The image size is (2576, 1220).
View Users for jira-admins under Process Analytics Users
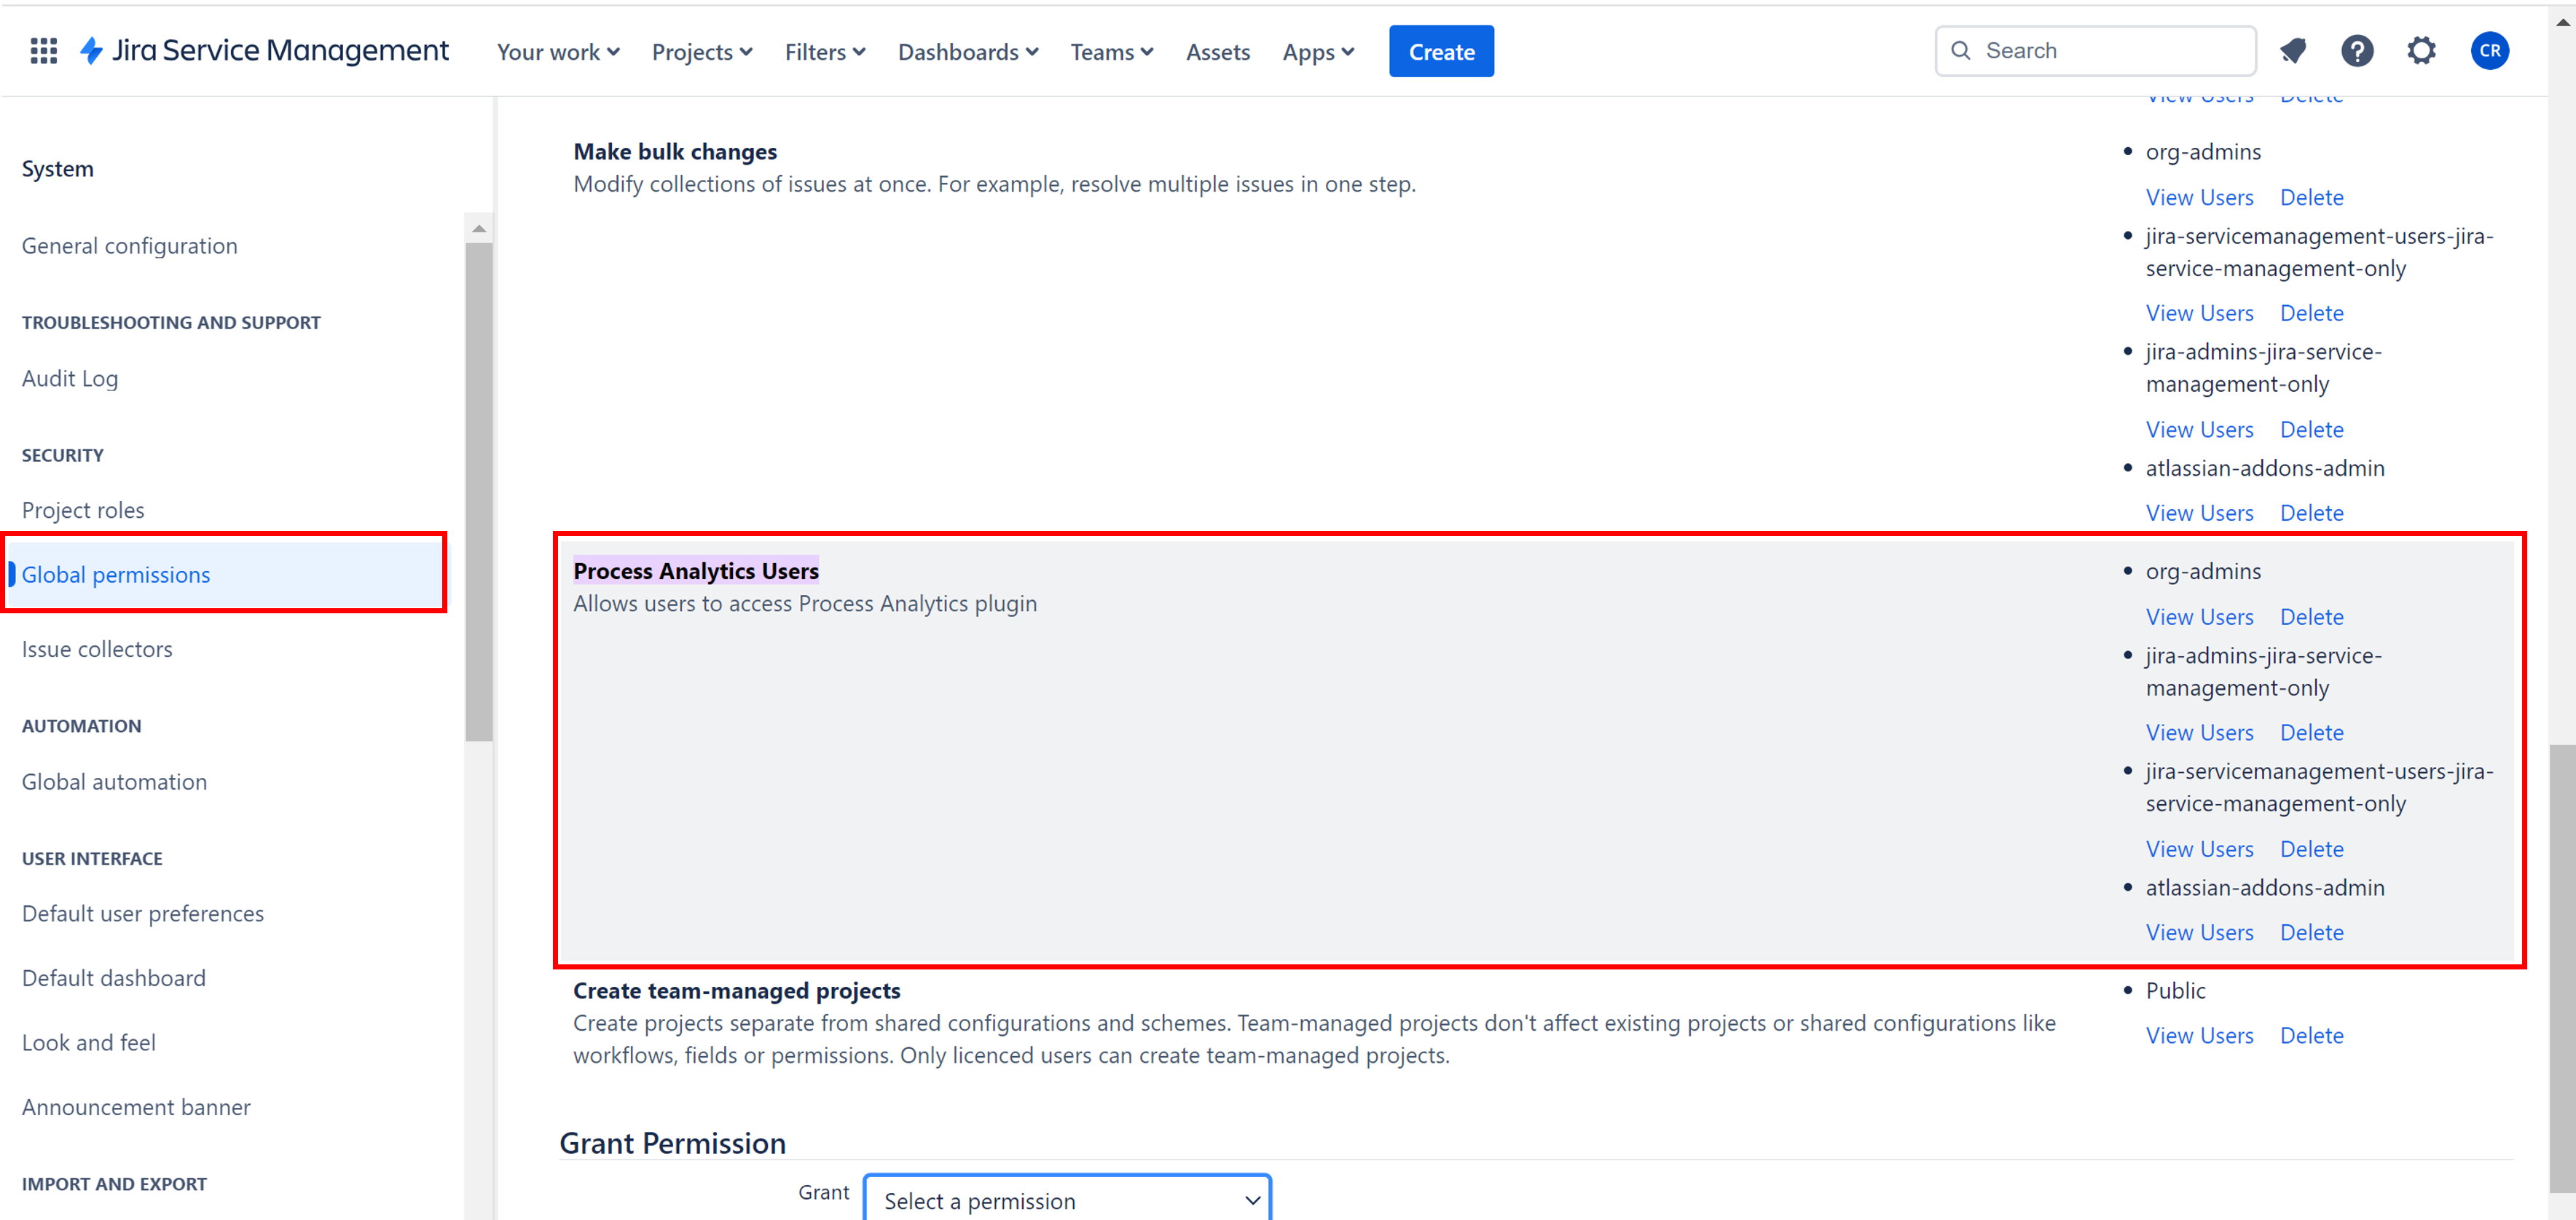click(2199, 733)
